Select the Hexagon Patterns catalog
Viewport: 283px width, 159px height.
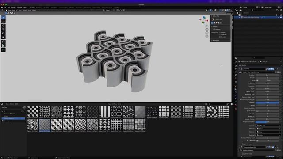[9, 114]
